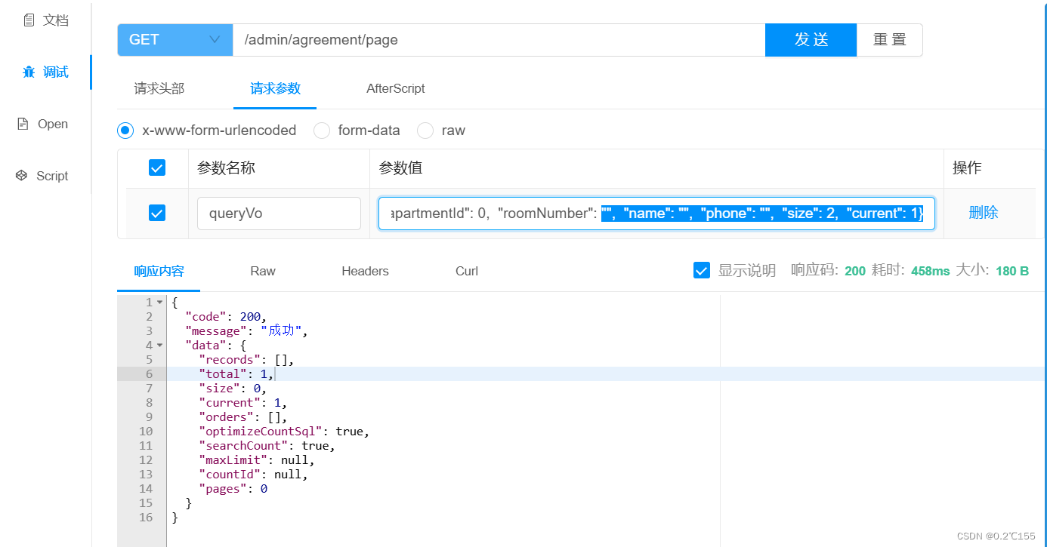
Task: Select the bug-shaped 调试 debug icon
Action: tap(27, 72)
